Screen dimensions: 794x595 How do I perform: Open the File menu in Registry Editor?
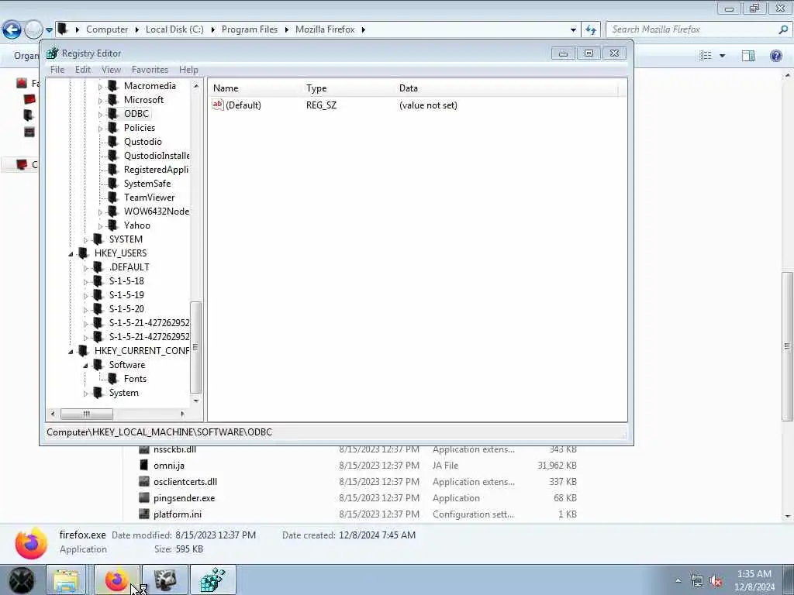57,70
